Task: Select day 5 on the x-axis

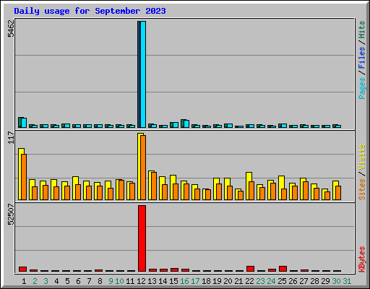Action: tap(67, 281)
